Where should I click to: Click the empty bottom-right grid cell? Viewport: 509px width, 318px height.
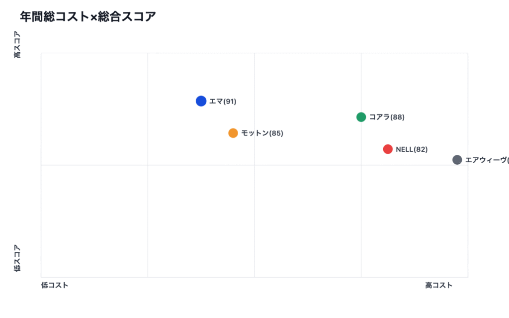[414, 221]
